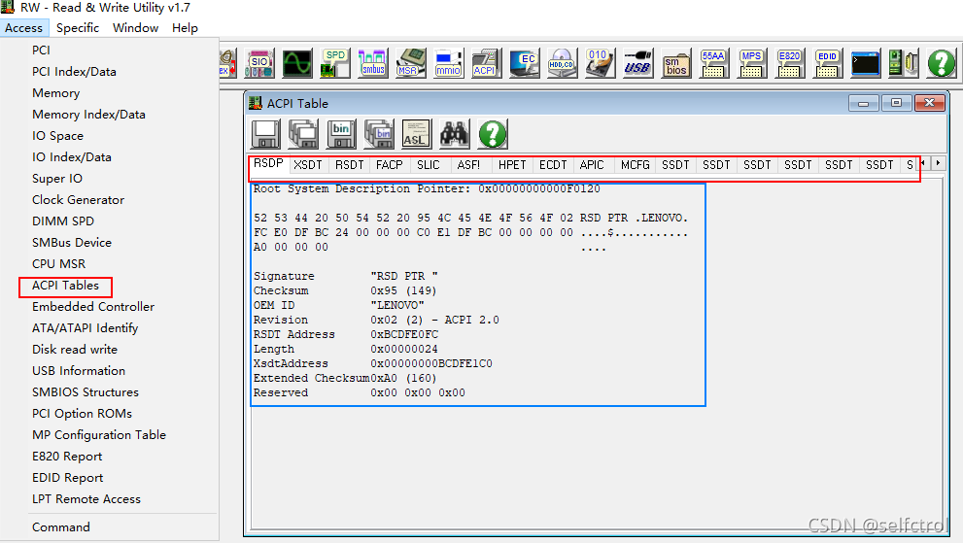Image resolution: width=963 pixels, height=543 pixels.
Task: Choose Super IO menu entry
Action: (57, 179)
